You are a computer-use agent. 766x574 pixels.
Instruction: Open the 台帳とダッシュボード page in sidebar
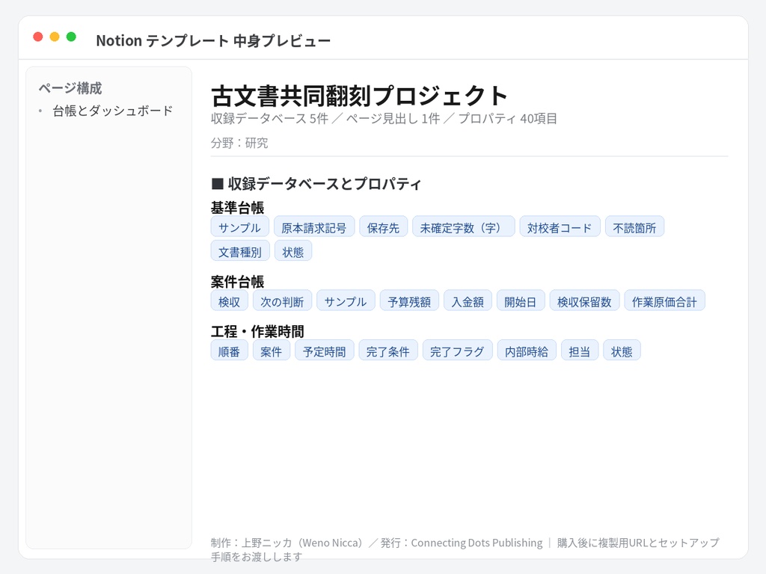point(112,111)
